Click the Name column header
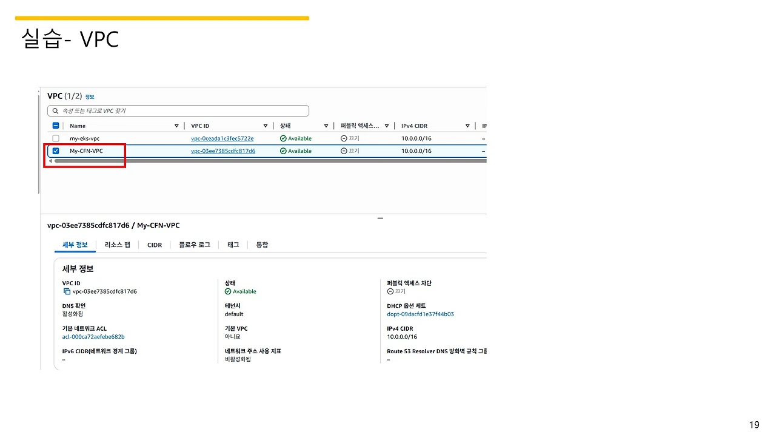This screenshot has height=437, width=776. coord(78,126)
